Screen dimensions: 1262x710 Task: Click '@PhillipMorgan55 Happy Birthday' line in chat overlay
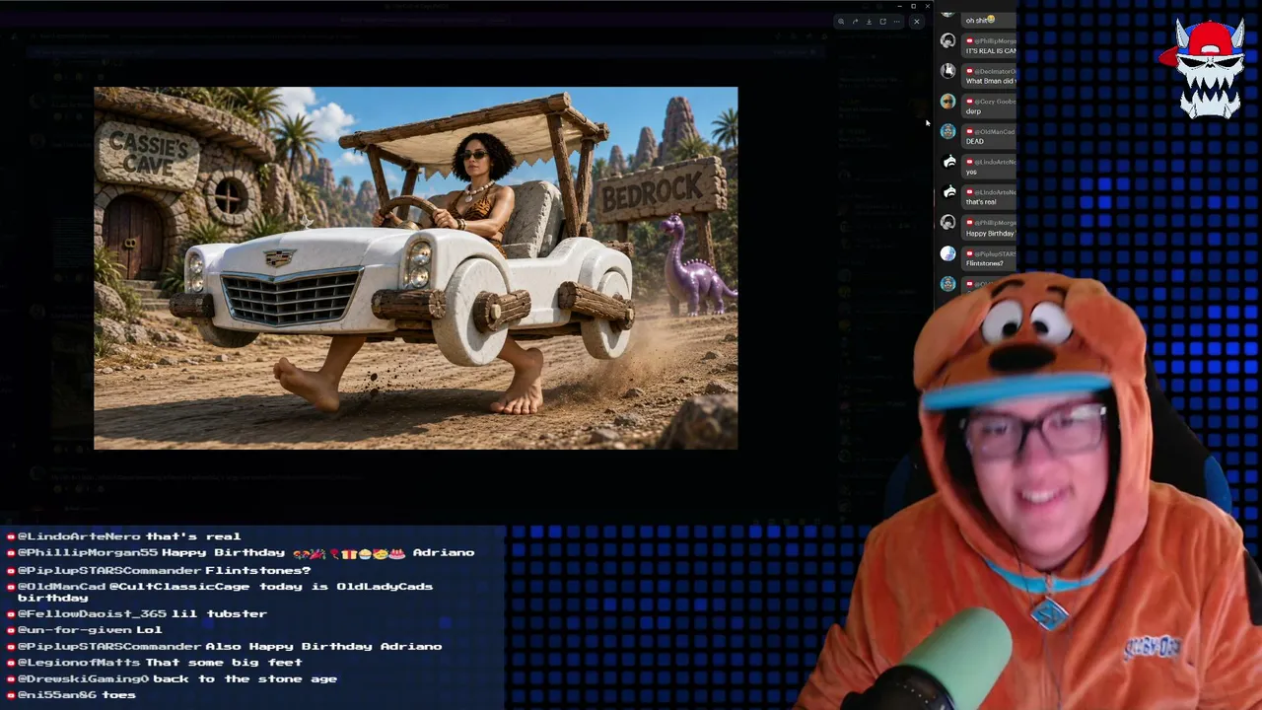(242, 553)
